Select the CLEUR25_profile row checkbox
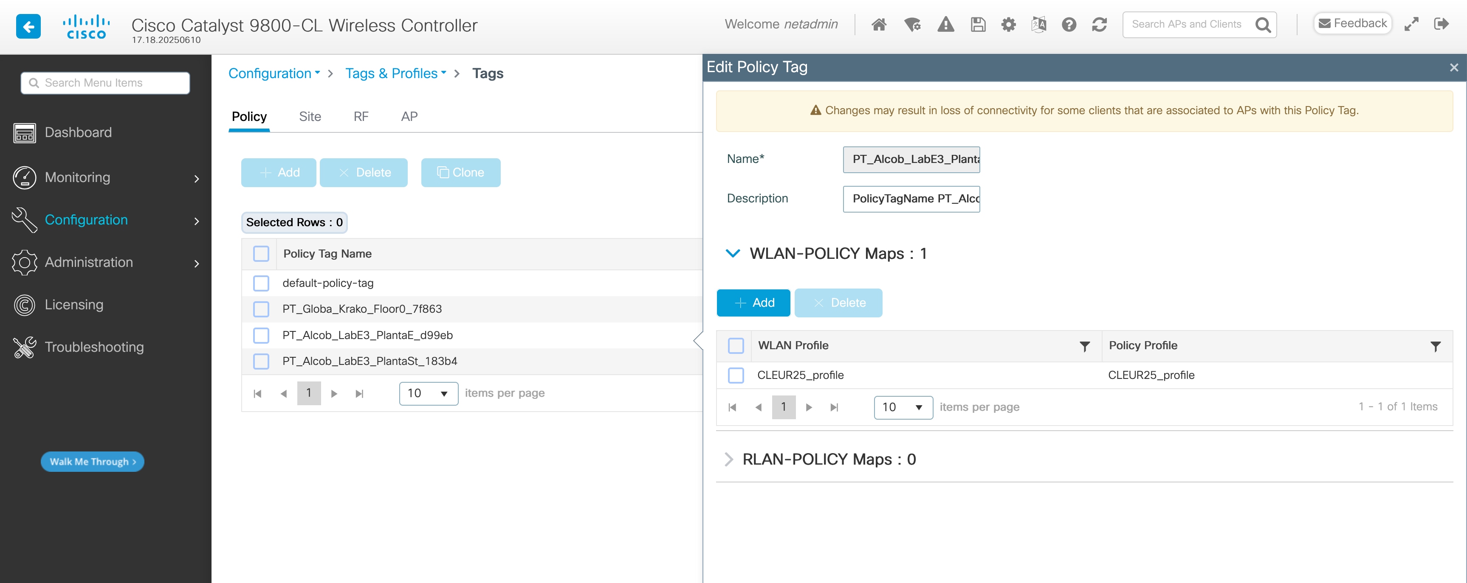 pyautogui.click(x=736, y=376)
